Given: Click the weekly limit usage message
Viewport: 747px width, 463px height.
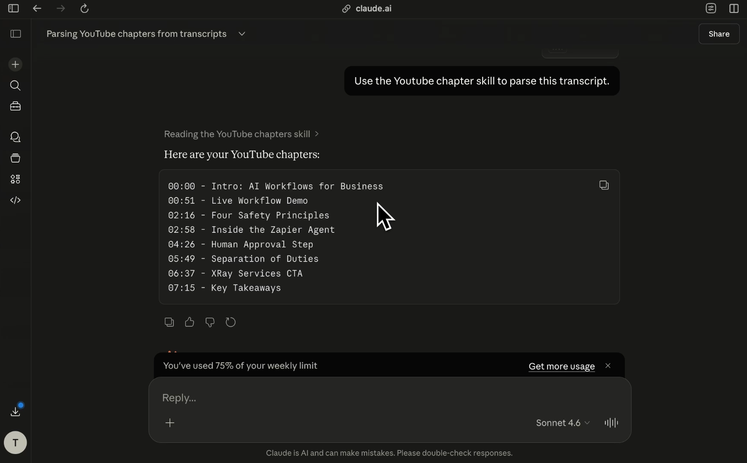Looking at the screenshot, I should click(x=240, y=366).
